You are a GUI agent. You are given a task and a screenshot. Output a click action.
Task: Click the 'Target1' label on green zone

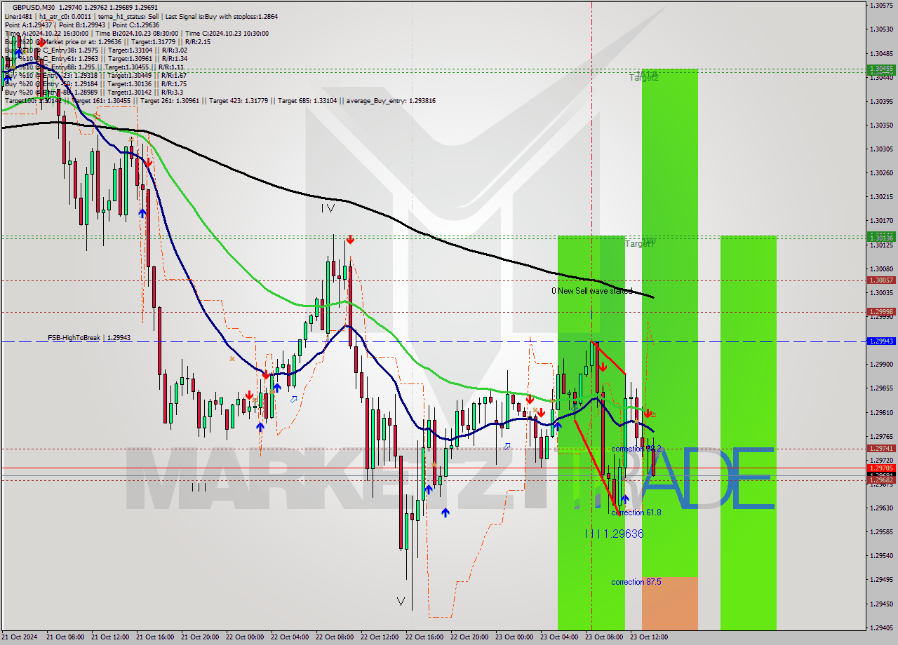tap(639, 243)
